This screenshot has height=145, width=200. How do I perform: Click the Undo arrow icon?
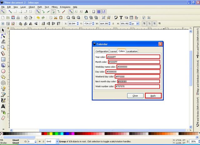click(x=38, y=17)
